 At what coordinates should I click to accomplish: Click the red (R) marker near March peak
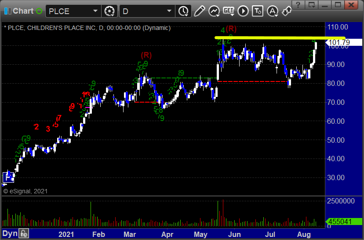point(146,55)
